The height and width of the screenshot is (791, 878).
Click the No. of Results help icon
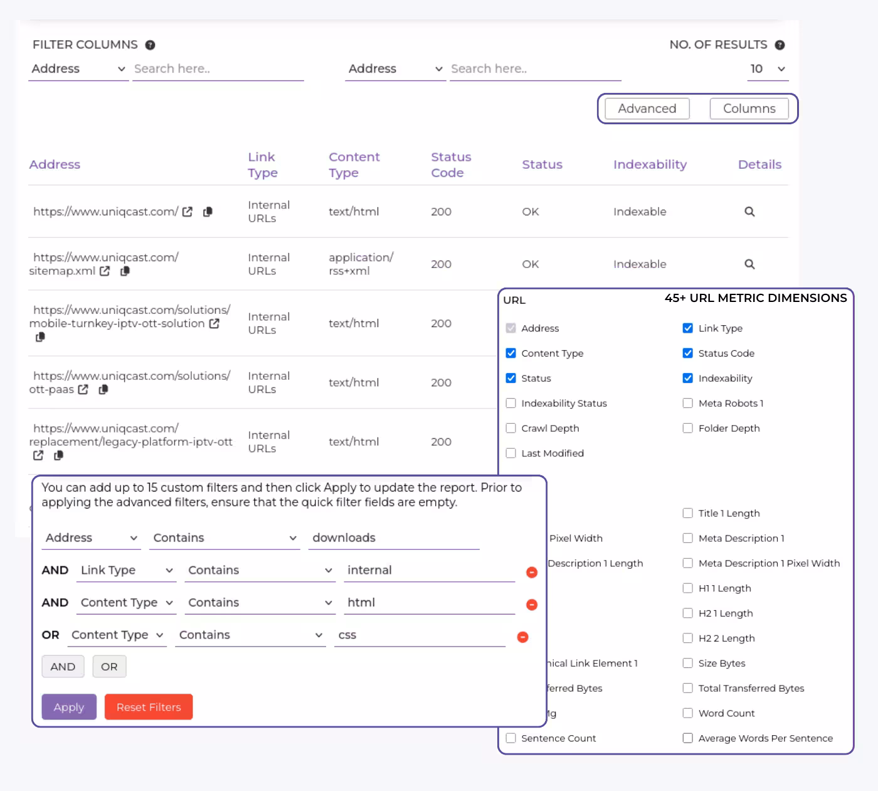[x=780, y=45]
